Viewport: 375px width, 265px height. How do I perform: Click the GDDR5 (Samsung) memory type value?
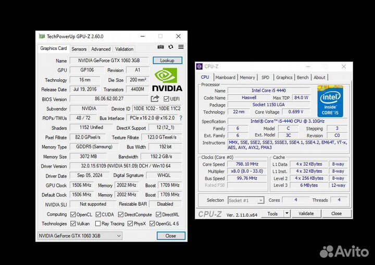click(x=94, y=147)
